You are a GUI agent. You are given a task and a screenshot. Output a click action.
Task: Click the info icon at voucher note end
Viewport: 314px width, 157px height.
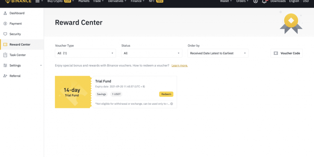point(172,104)
